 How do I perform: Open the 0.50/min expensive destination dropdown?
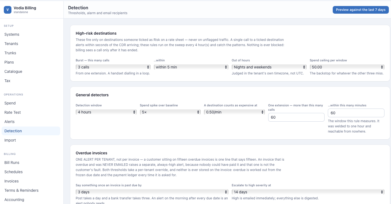coord(234,112)
